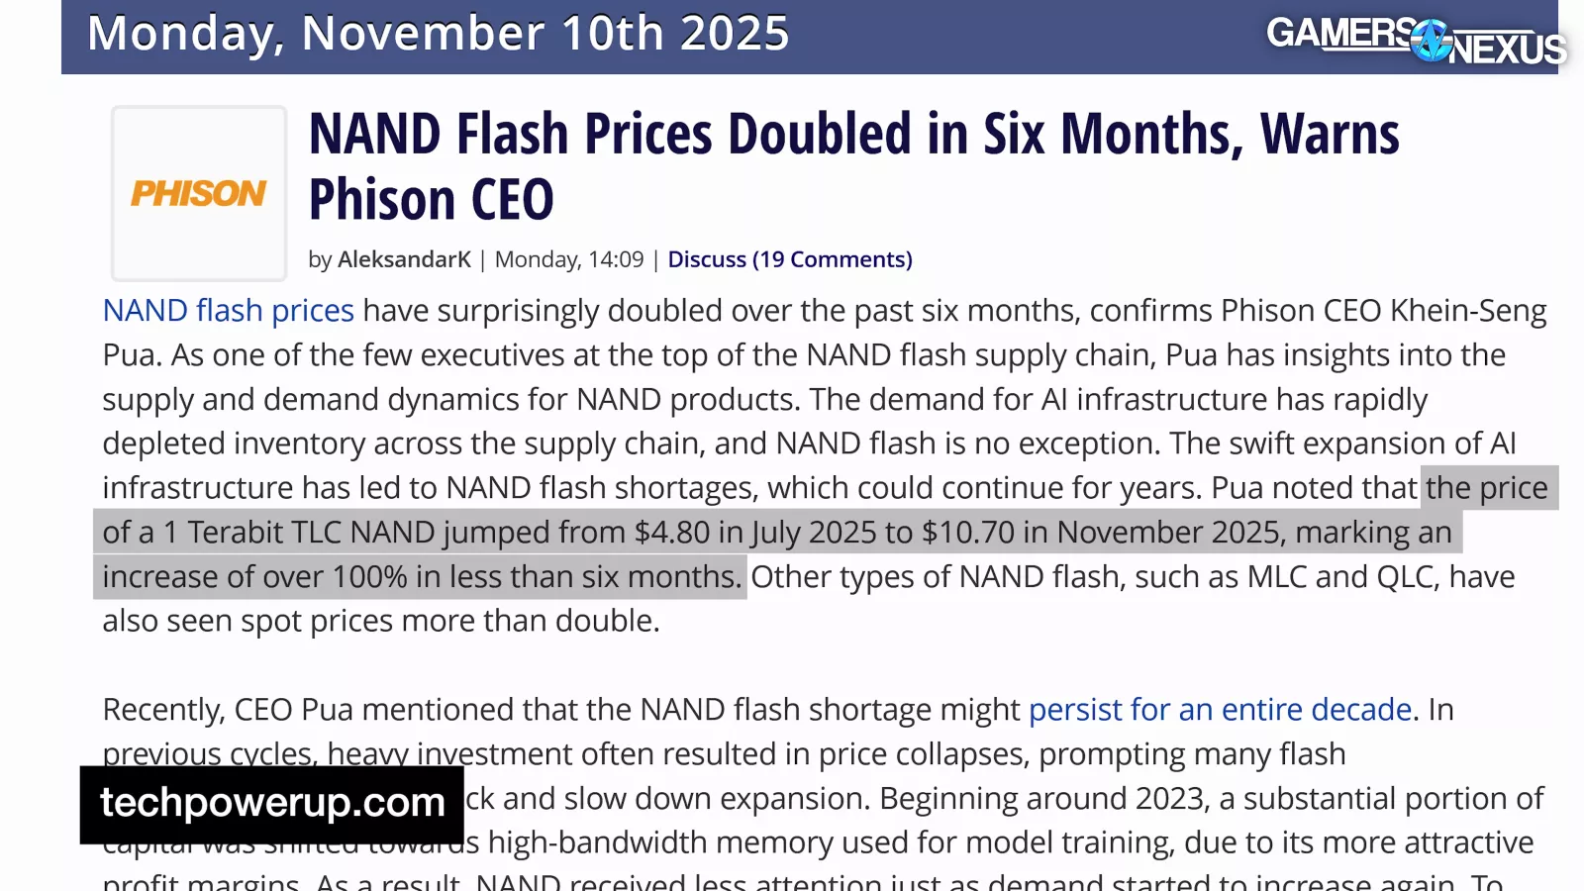
Task: Click the $4.80 price in highlighted text
Action: click(x=672, y=533)
